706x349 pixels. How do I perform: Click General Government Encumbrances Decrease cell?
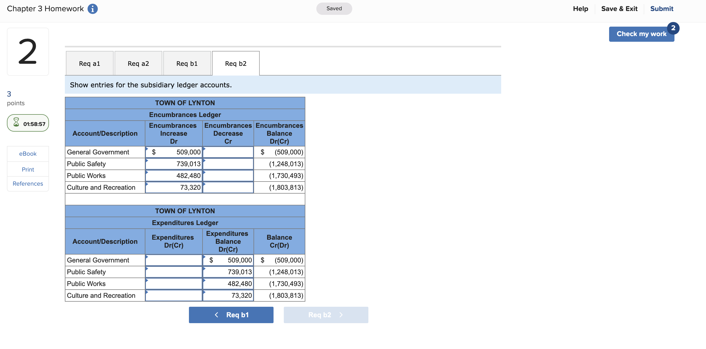(x=228, y=152)
